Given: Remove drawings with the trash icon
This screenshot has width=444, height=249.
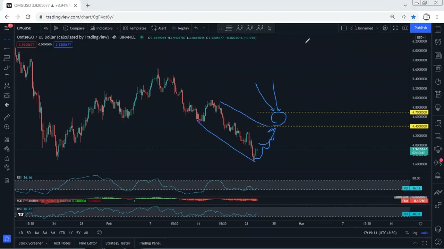Looking at the screenshot, I should tap(7, 180).
